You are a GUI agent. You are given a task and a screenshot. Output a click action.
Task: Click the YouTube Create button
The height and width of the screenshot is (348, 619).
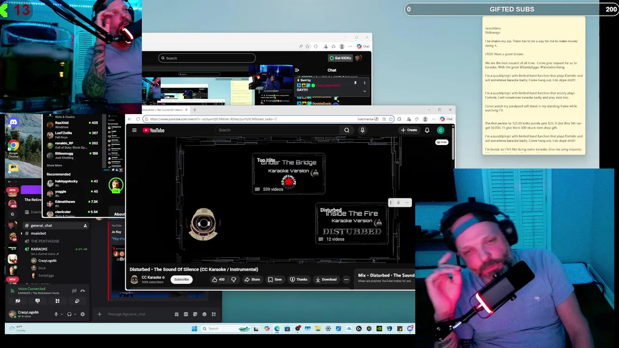point(409,130)
